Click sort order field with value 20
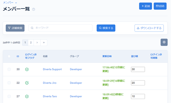Image resolution: width=171 pixels, height=103 pixels. point(138,83)
